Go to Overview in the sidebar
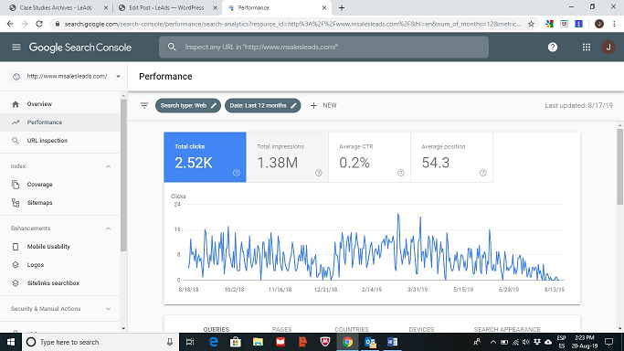Viewport: 624px width, 351px height. pos(59,104)
